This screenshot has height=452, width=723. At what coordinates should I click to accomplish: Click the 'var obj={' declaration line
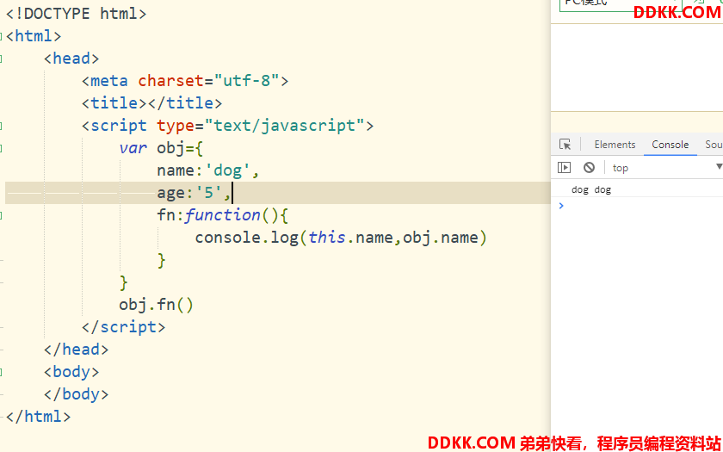(161, 148)
